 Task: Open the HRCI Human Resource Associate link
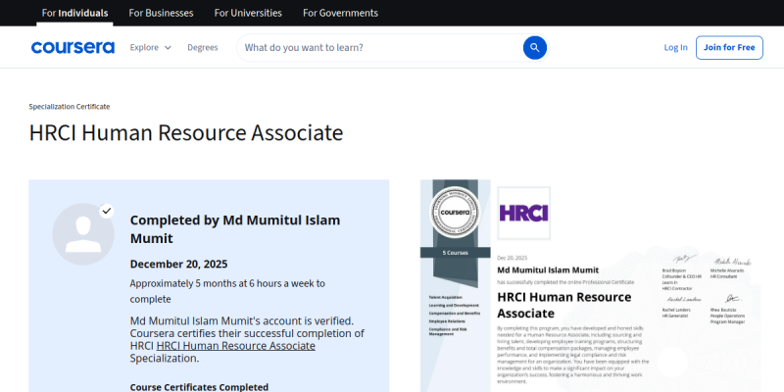click(235, 346)
